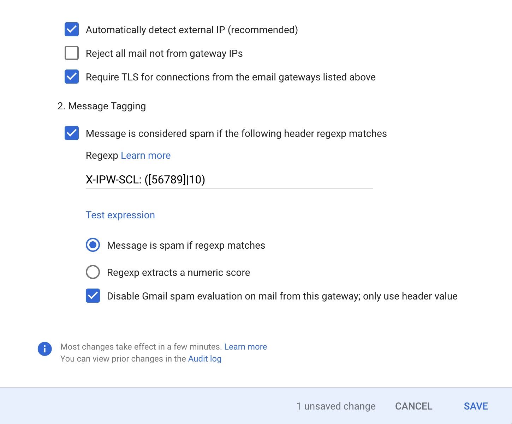The height and width of the screenshot is (424, 512).
Task: Untick Disable Gmail spam evaluation checkbox
Action: 93,296
